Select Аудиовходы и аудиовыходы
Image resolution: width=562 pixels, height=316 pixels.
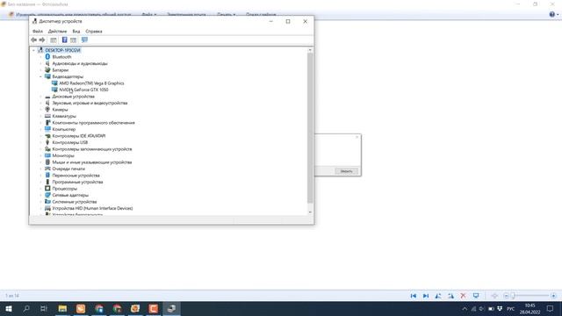[80, 63]
